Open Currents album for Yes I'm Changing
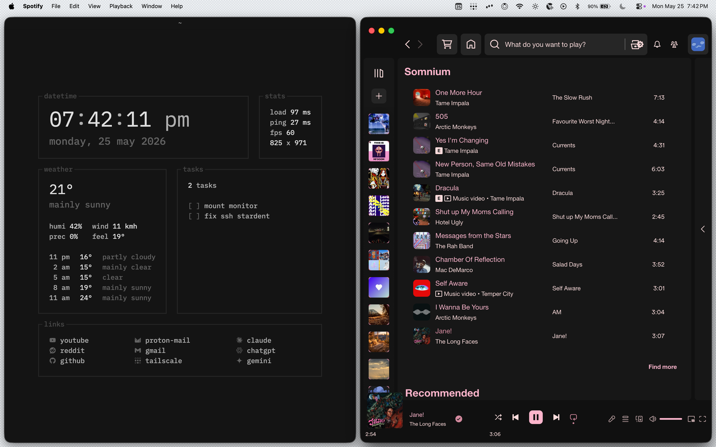Screen dimensions: 716x447 [x=564, y=145]
